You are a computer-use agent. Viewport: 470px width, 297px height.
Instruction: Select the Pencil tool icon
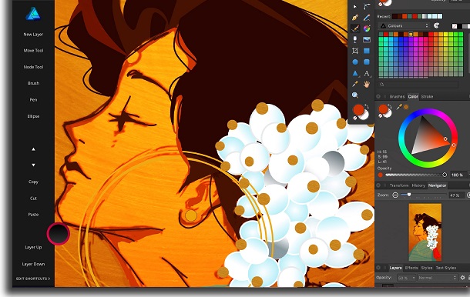pyautogui.click(x=367, y=18)
